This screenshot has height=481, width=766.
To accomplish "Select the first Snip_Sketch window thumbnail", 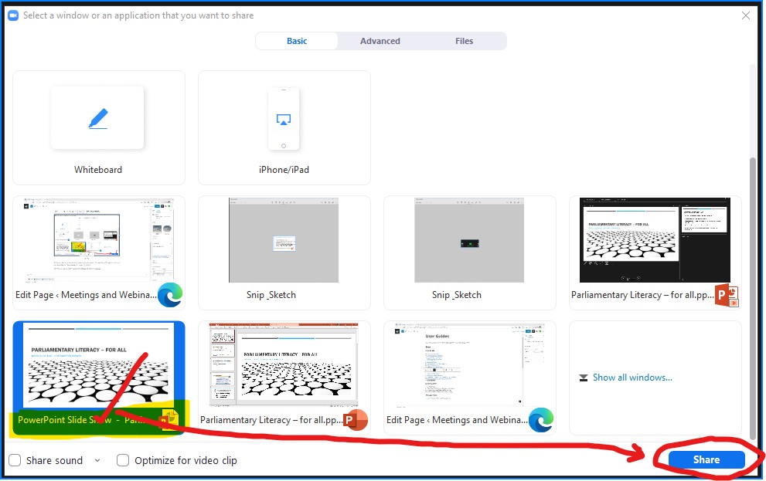I will 284,240.
